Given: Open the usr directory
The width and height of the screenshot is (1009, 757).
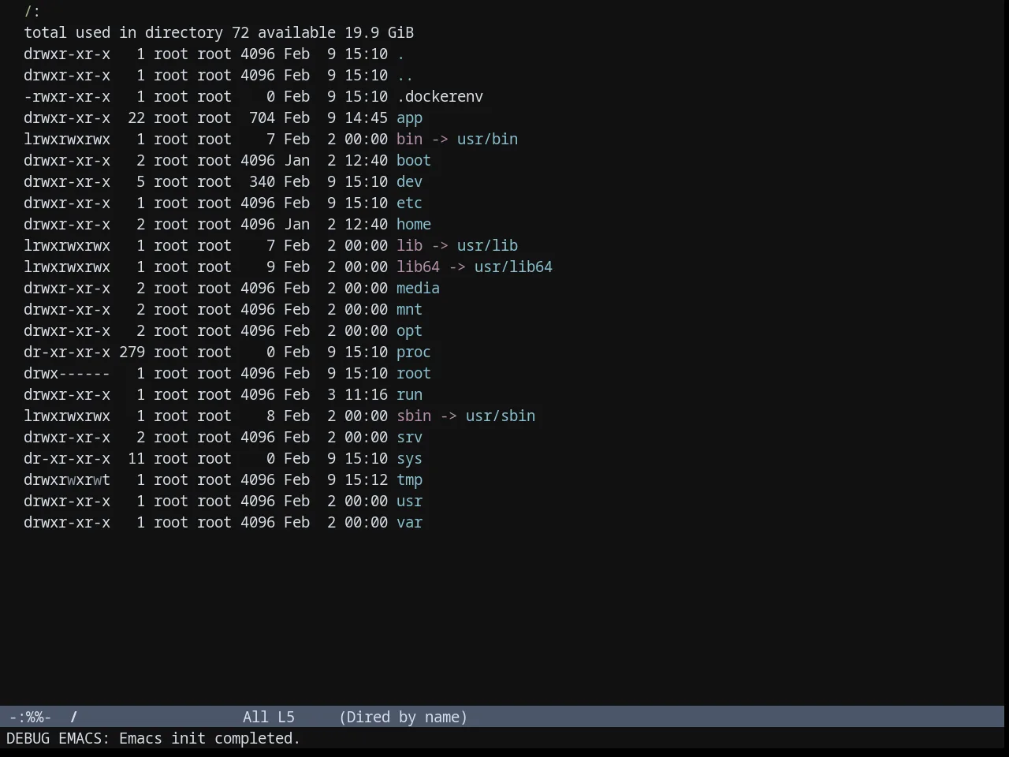Looking at the screenshot, I should [x=409, y=502].
